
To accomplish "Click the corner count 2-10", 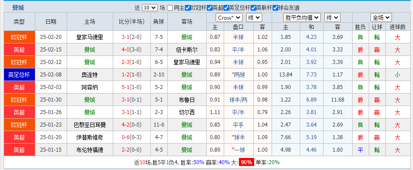I will (159, 75).
